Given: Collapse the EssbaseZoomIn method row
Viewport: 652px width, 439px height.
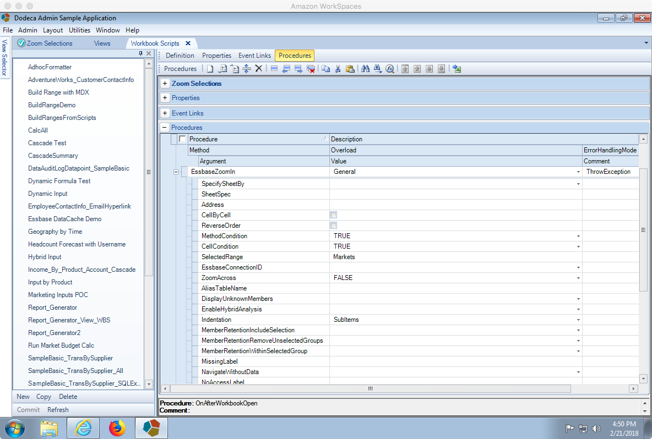Looking at the screenshot, I should pos(176,172).
